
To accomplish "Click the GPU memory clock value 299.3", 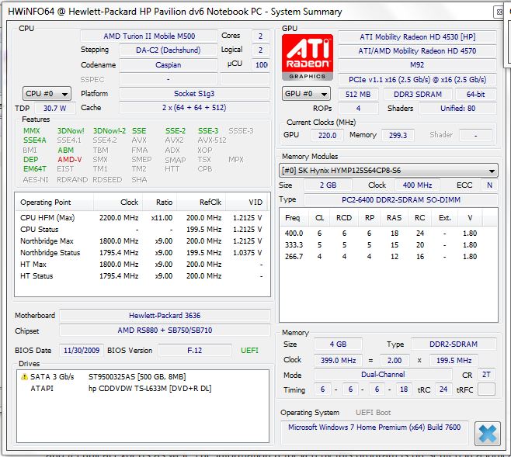I will pyautogui.click(x=398, y=136).
